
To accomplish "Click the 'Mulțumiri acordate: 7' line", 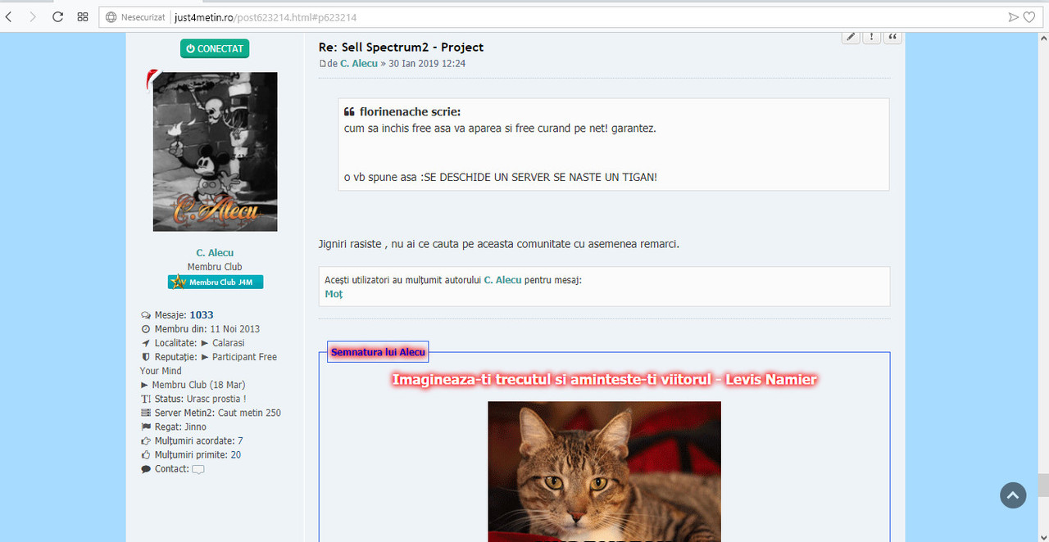I will [192, 440].
